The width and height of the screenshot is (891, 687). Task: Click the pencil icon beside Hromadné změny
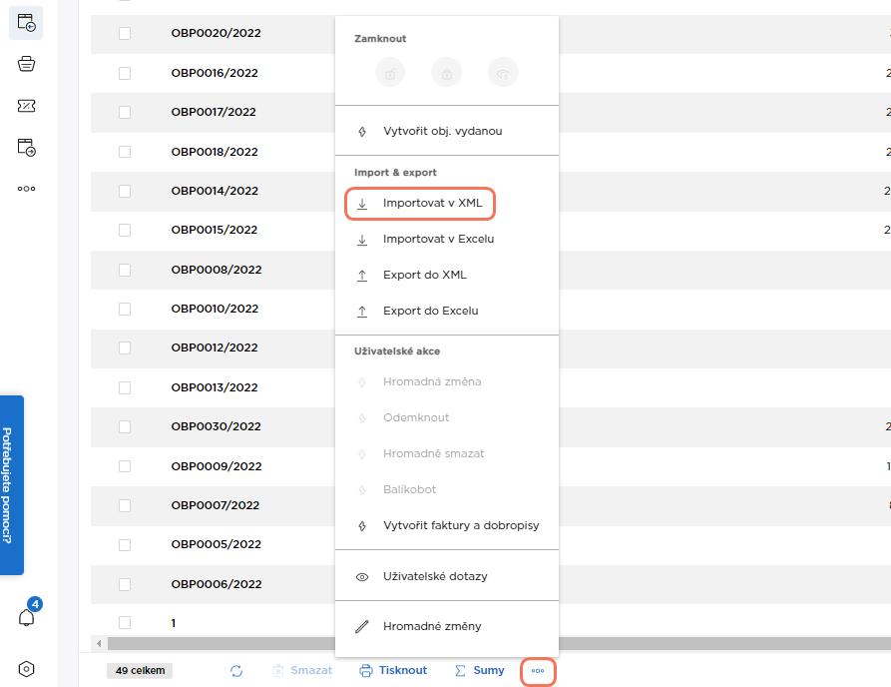362,627
